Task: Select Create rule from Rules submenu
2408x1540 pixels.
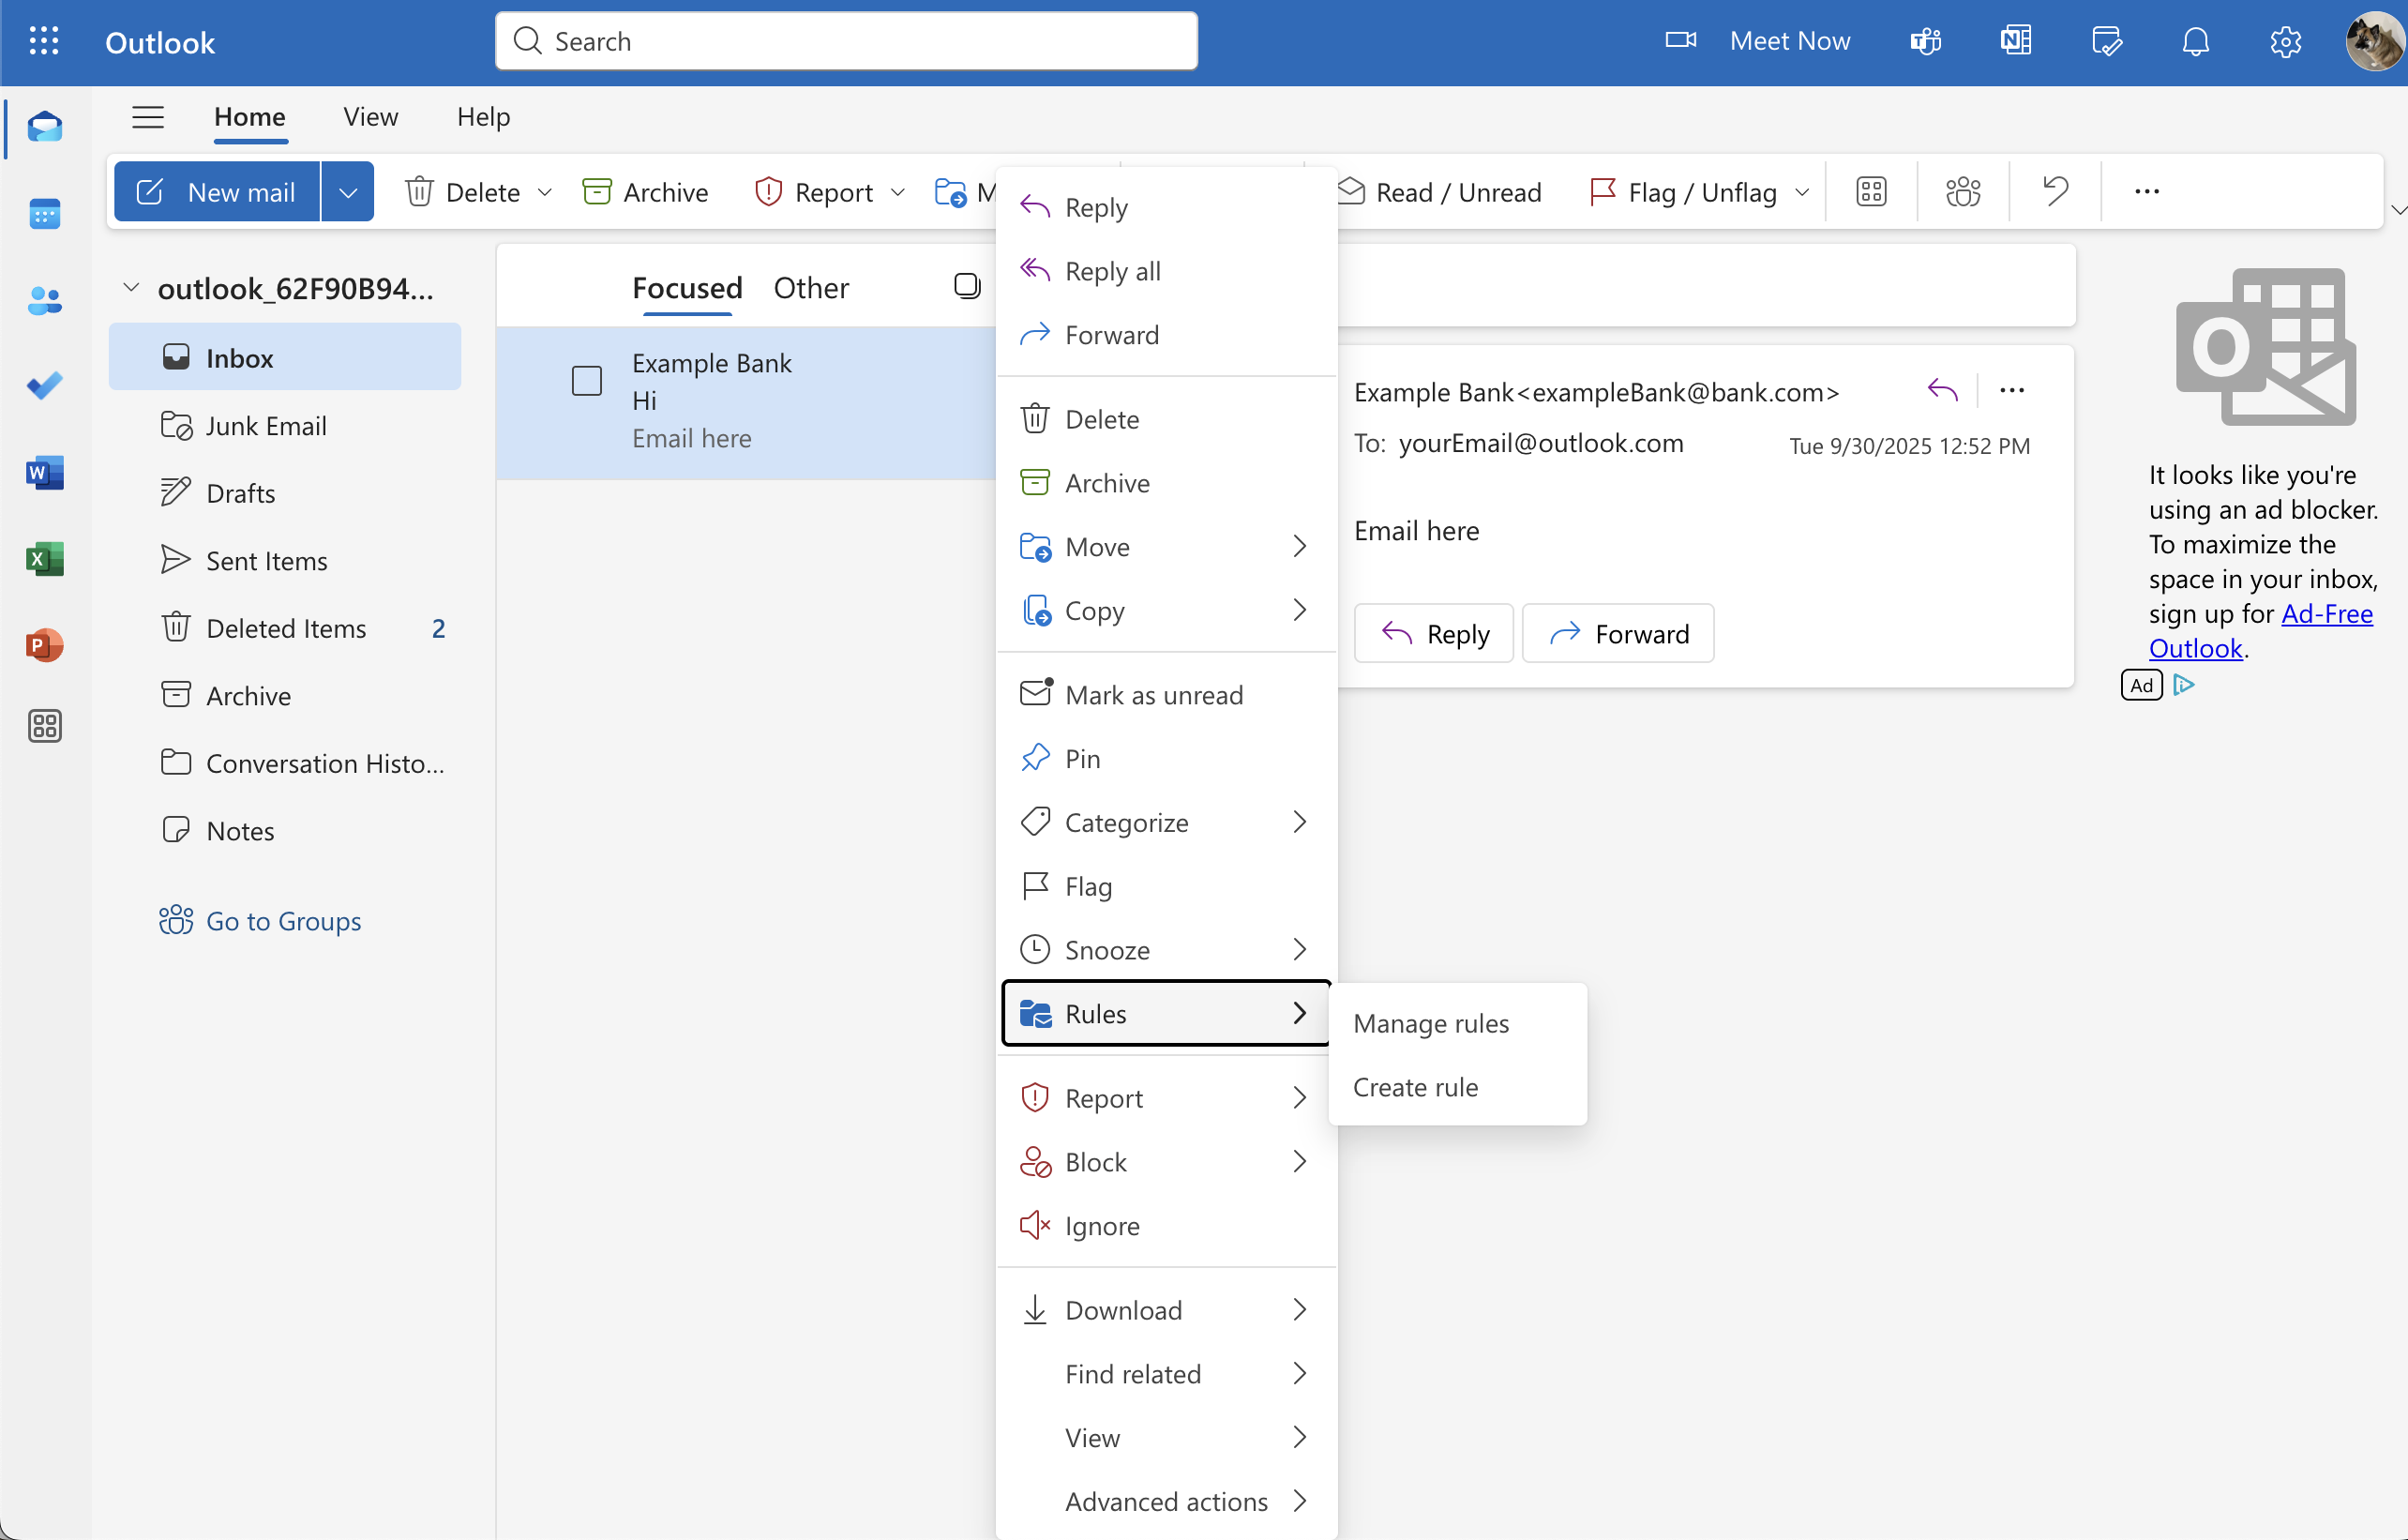Action: point(1415,1087)
